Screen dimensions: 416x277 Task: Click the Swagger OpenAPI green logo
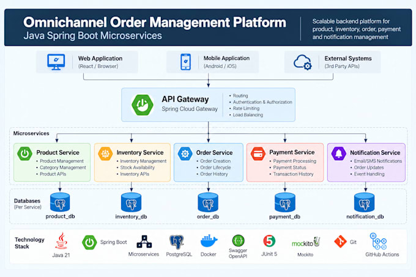(x=238, y=241)
